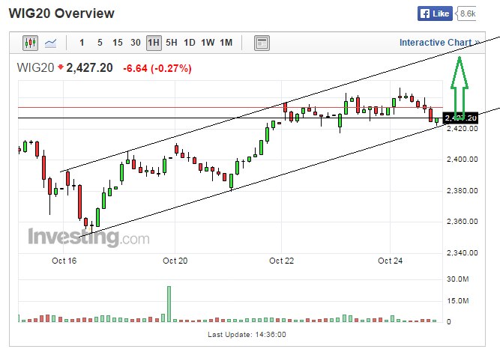Select the active 1H interval
This screenshot has width=500, height=349.
[154, 43]
